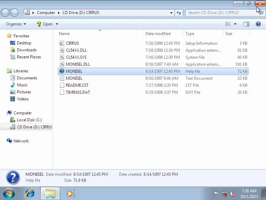Select the TIMINGS.DAT file icon
266x200 pixels.
pos(62,92)
